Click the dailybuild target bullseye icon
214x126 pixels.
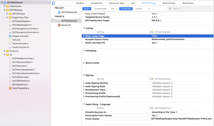59,25
